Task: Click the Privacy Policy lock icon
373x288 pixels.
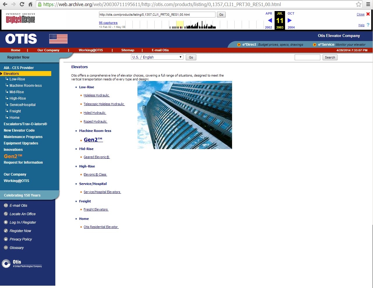Action: point(6,239)
